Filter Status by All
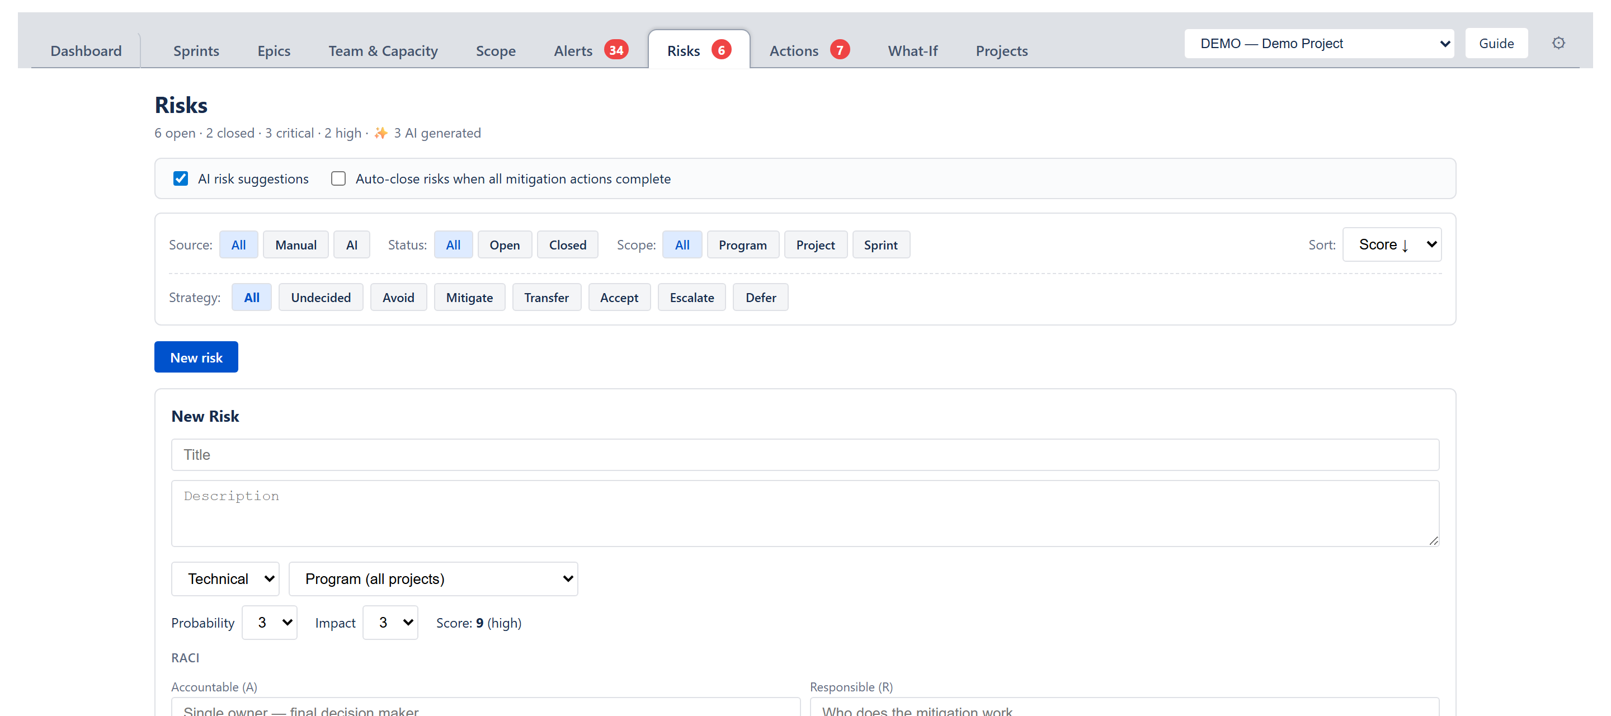1611x716 pixels. coord(454,245)
